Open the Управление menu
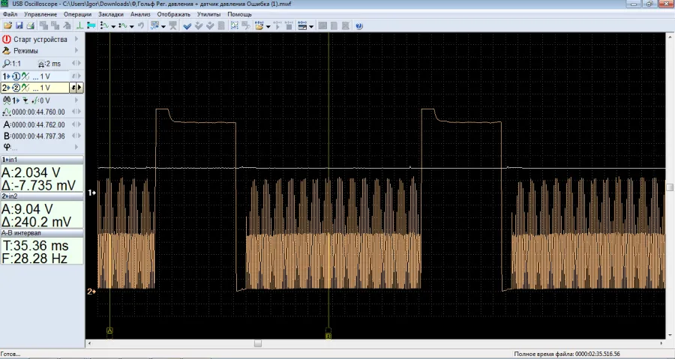The height and width of the screenshot is (359, 675). 40,14
